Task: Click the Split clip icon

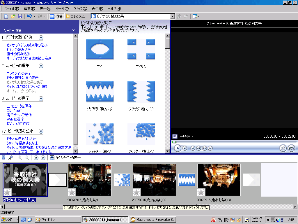Action: pos(283,148)
